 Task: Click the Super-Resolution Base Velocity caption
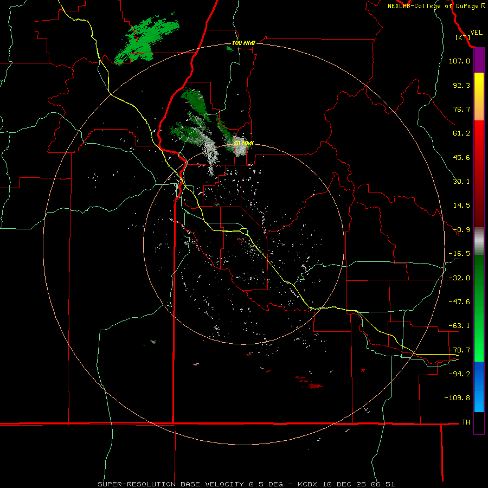click(x=246, y=484)
